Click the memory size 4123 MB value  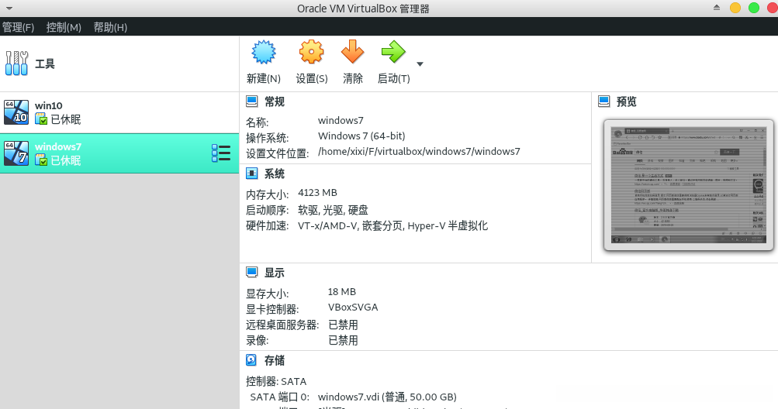(x=317, y=193)
